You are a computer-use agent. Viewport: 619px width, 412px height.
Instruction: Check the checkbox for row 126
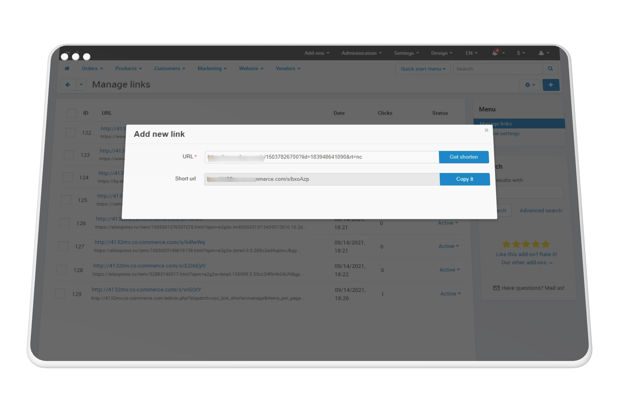(x=65, y=223)
